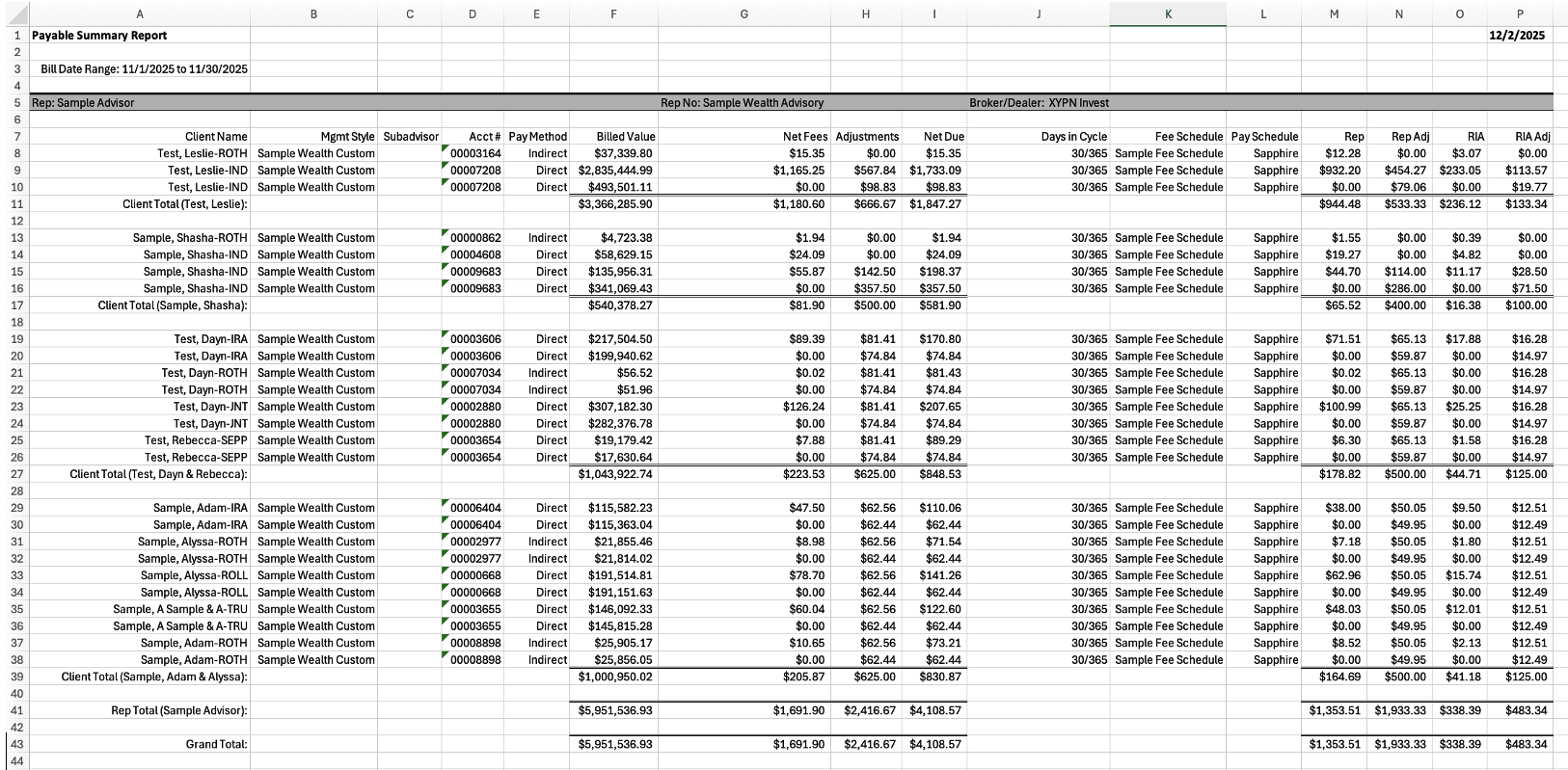Select the Billed Value header cell
The image size is (1568, 770).
point(626,137)
